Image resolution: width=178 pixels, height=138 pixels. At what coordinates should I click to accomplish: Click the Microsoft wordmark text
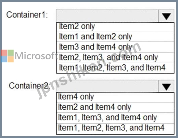(x=36, y=56)
